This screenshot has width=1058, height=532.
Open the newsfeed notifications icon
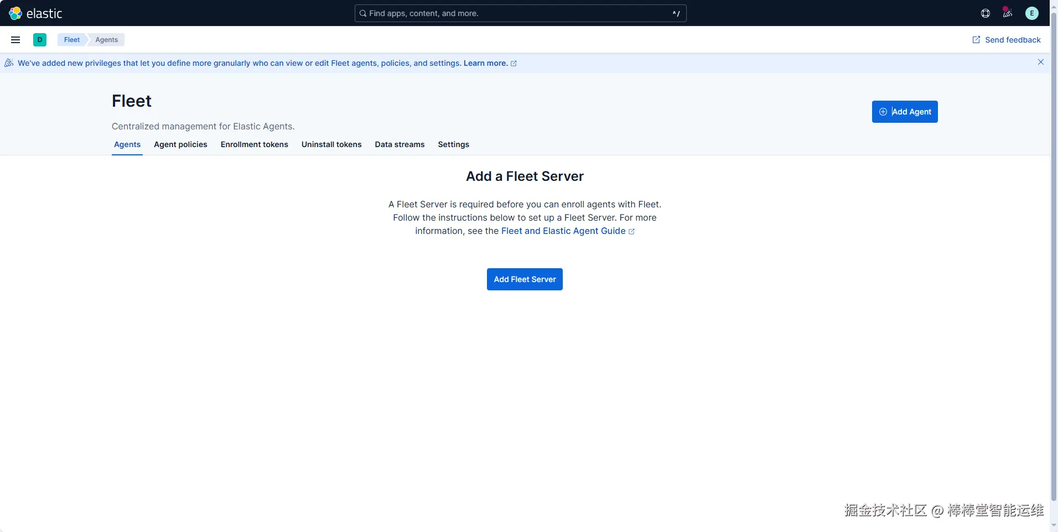coord(1008,13)
